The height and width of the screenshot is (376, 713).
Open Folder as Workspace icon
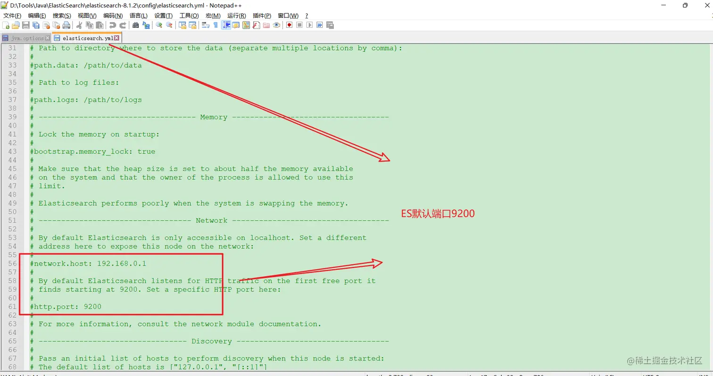point(266,25)
